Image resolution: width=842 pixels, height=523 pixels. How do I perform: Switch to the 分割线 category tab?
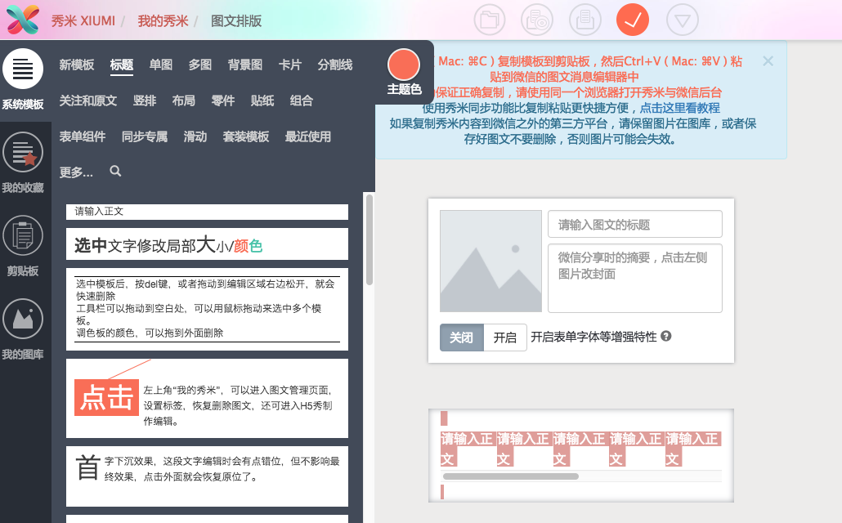[335, 65]
